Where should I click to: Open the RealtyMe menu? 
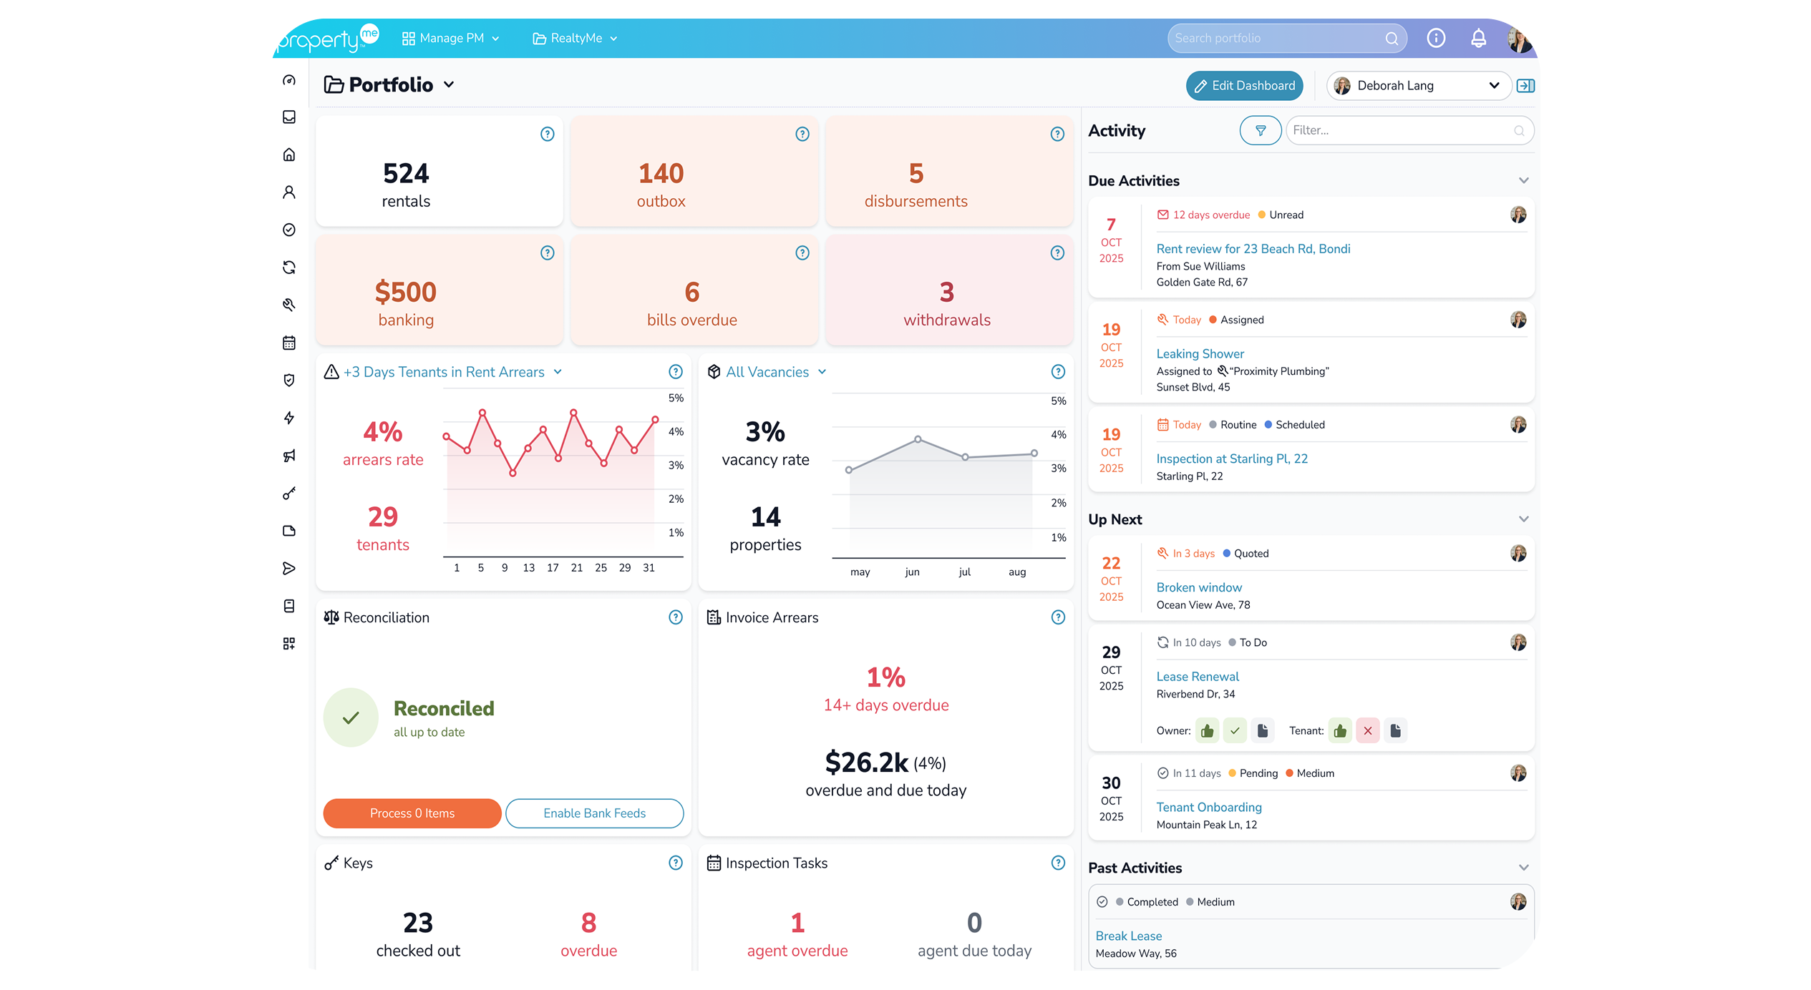click(575, 38)
